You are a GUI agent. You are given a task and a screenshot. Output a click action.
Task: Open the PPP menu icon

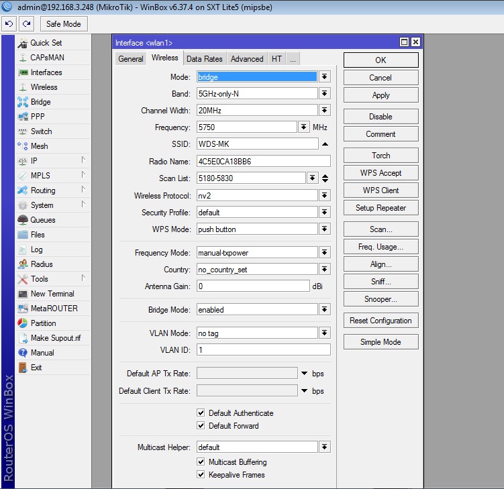[x=23, y=116]
